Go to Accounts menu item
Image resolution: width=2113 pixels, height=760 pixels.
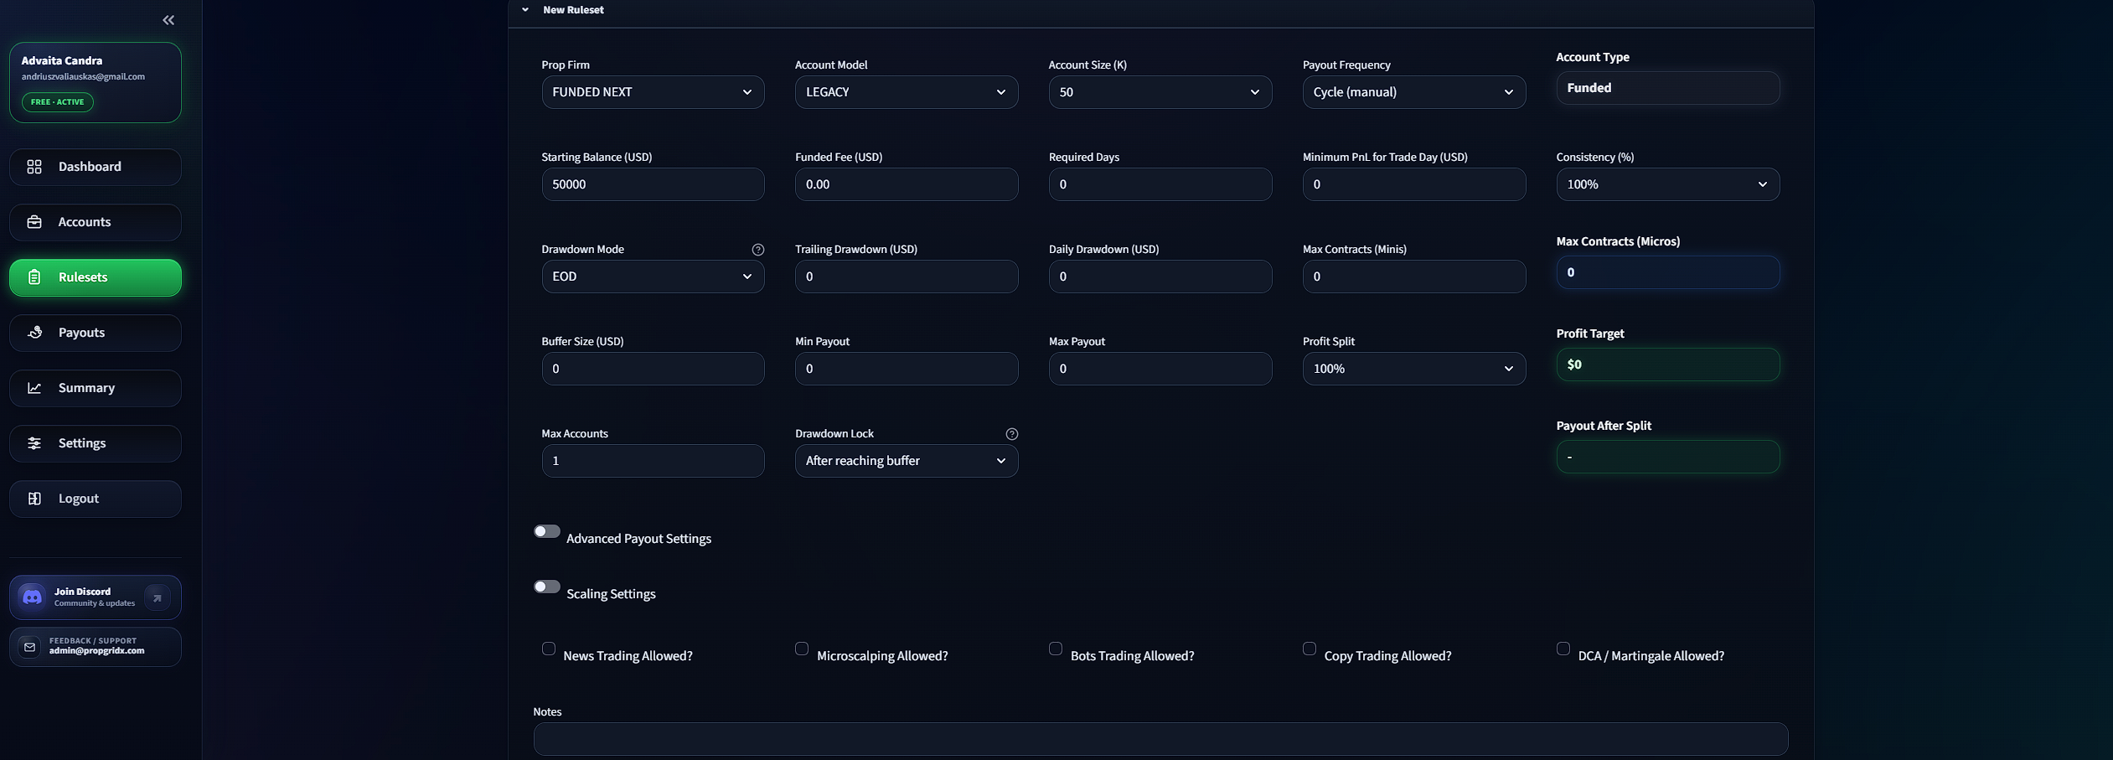(96, 222)
